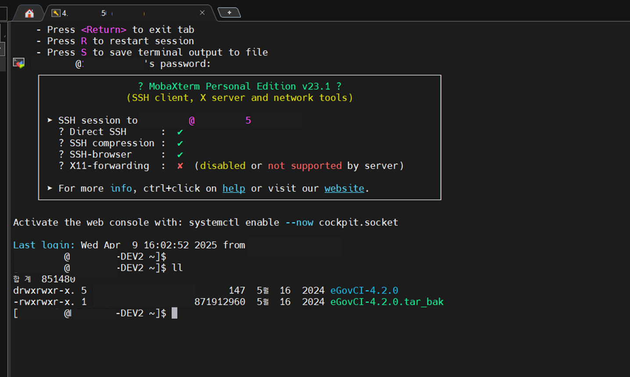The image size is (630, 377).
Task: Click the X11-forwarding status line
Action: (x=231, y=166)
